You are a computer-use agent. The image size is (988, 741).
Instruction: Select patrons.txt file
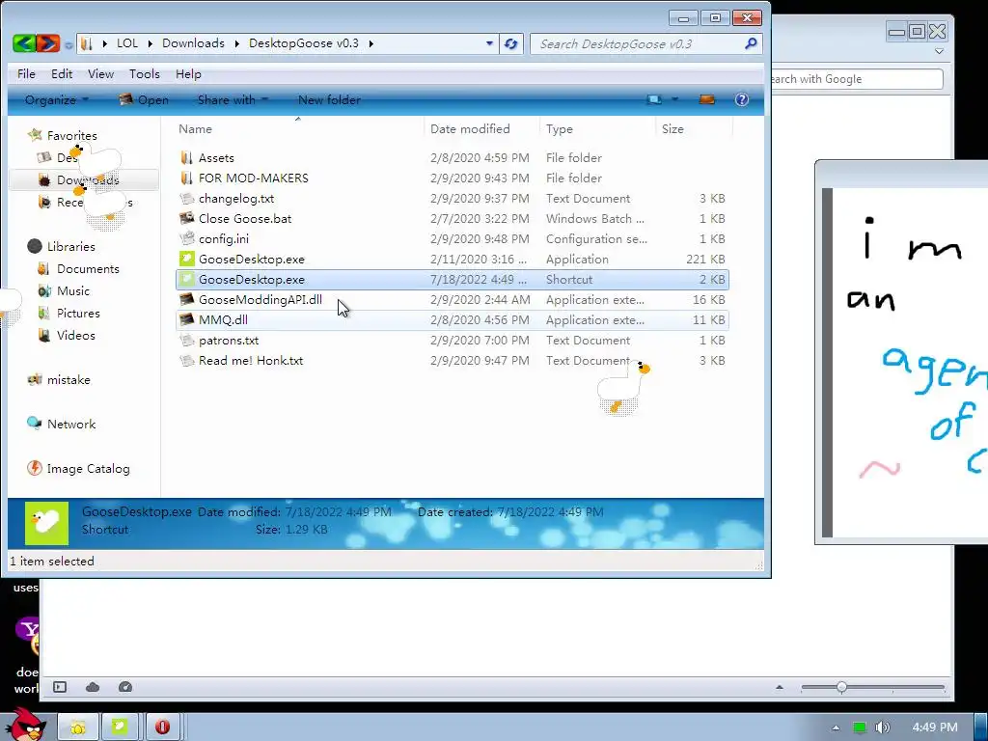[453, 340]
